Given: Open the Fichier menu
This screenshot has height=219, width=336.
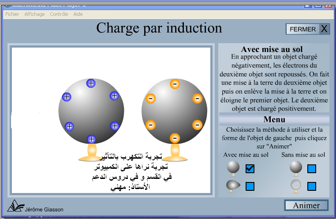Looking at the screenshot, I should pos(12,14).
